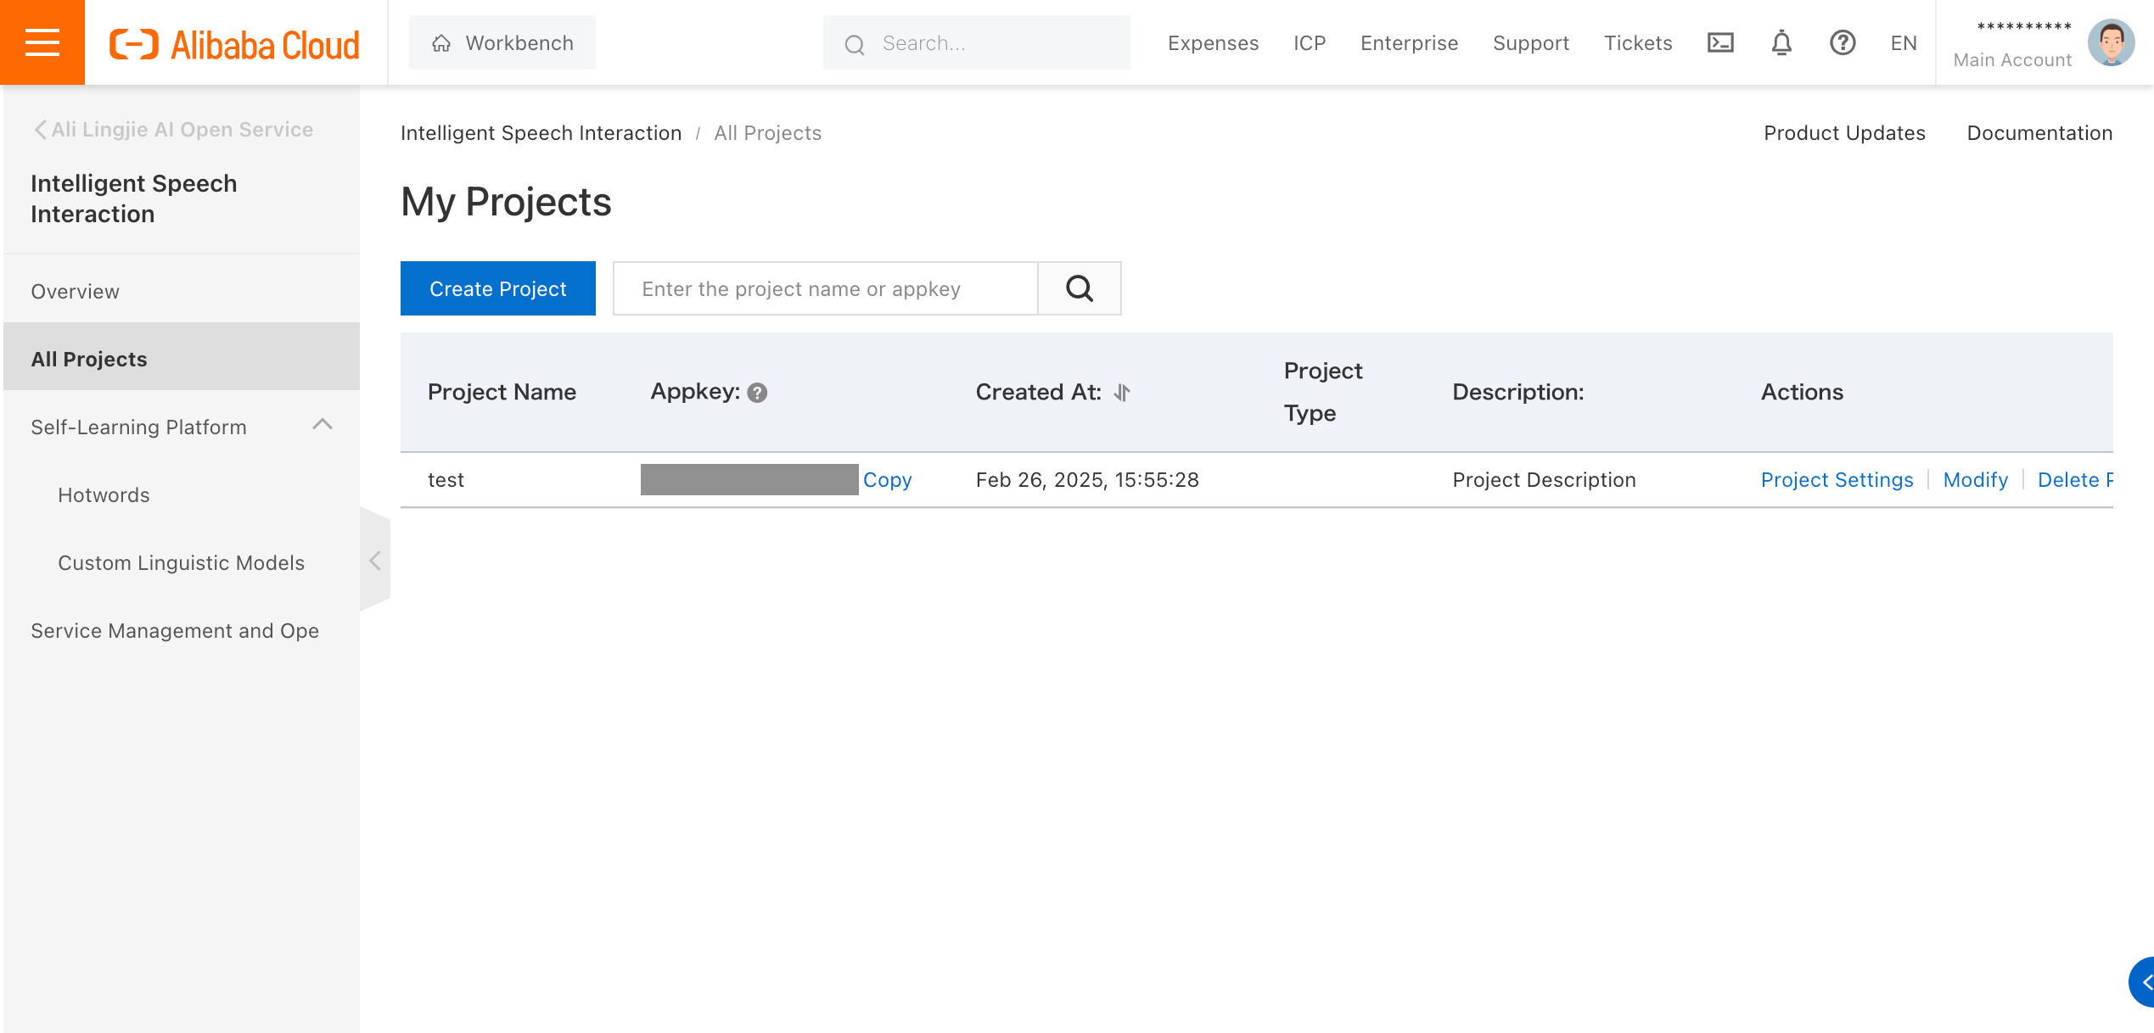The height and width of the screenshot is (1033, 2154).
Task: Copy the test project appkey
Action: (887, 480)
